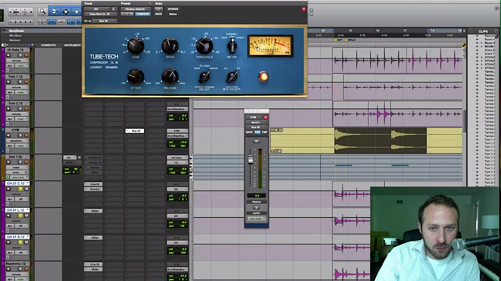This screenshot has height=281, width=501.
Task: Mute the OH.01 R.12 track
Action: [26, 242]
